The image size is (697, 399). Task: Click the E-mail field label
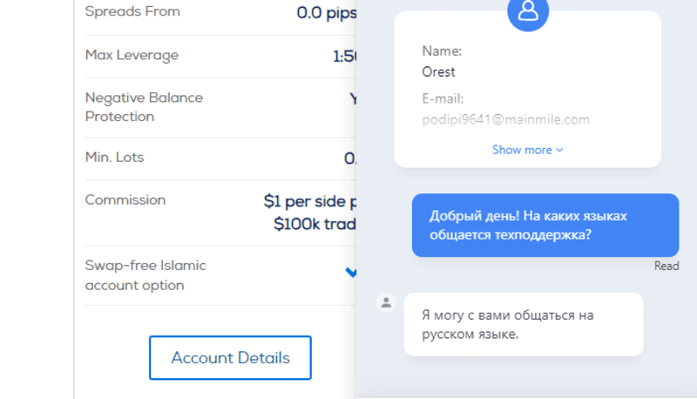(443, 98)
